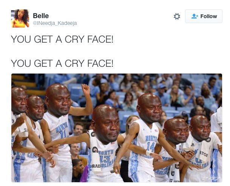Image resolution: width=230 pixels, height=186 pixels.
Task: Click the crying face on the rightmost player
Action: click(200, 128)
